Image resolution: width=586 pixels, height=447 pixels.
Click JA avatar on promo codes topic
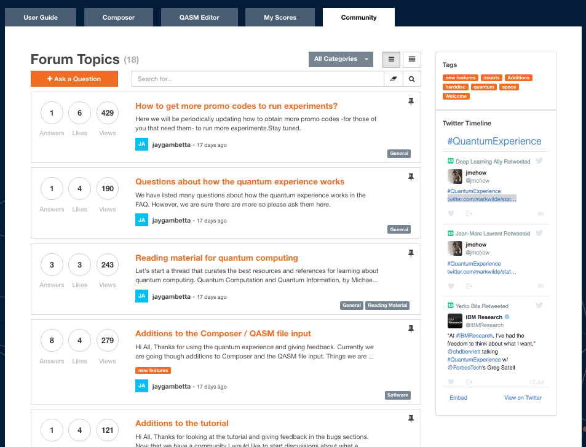pos(141,144)
